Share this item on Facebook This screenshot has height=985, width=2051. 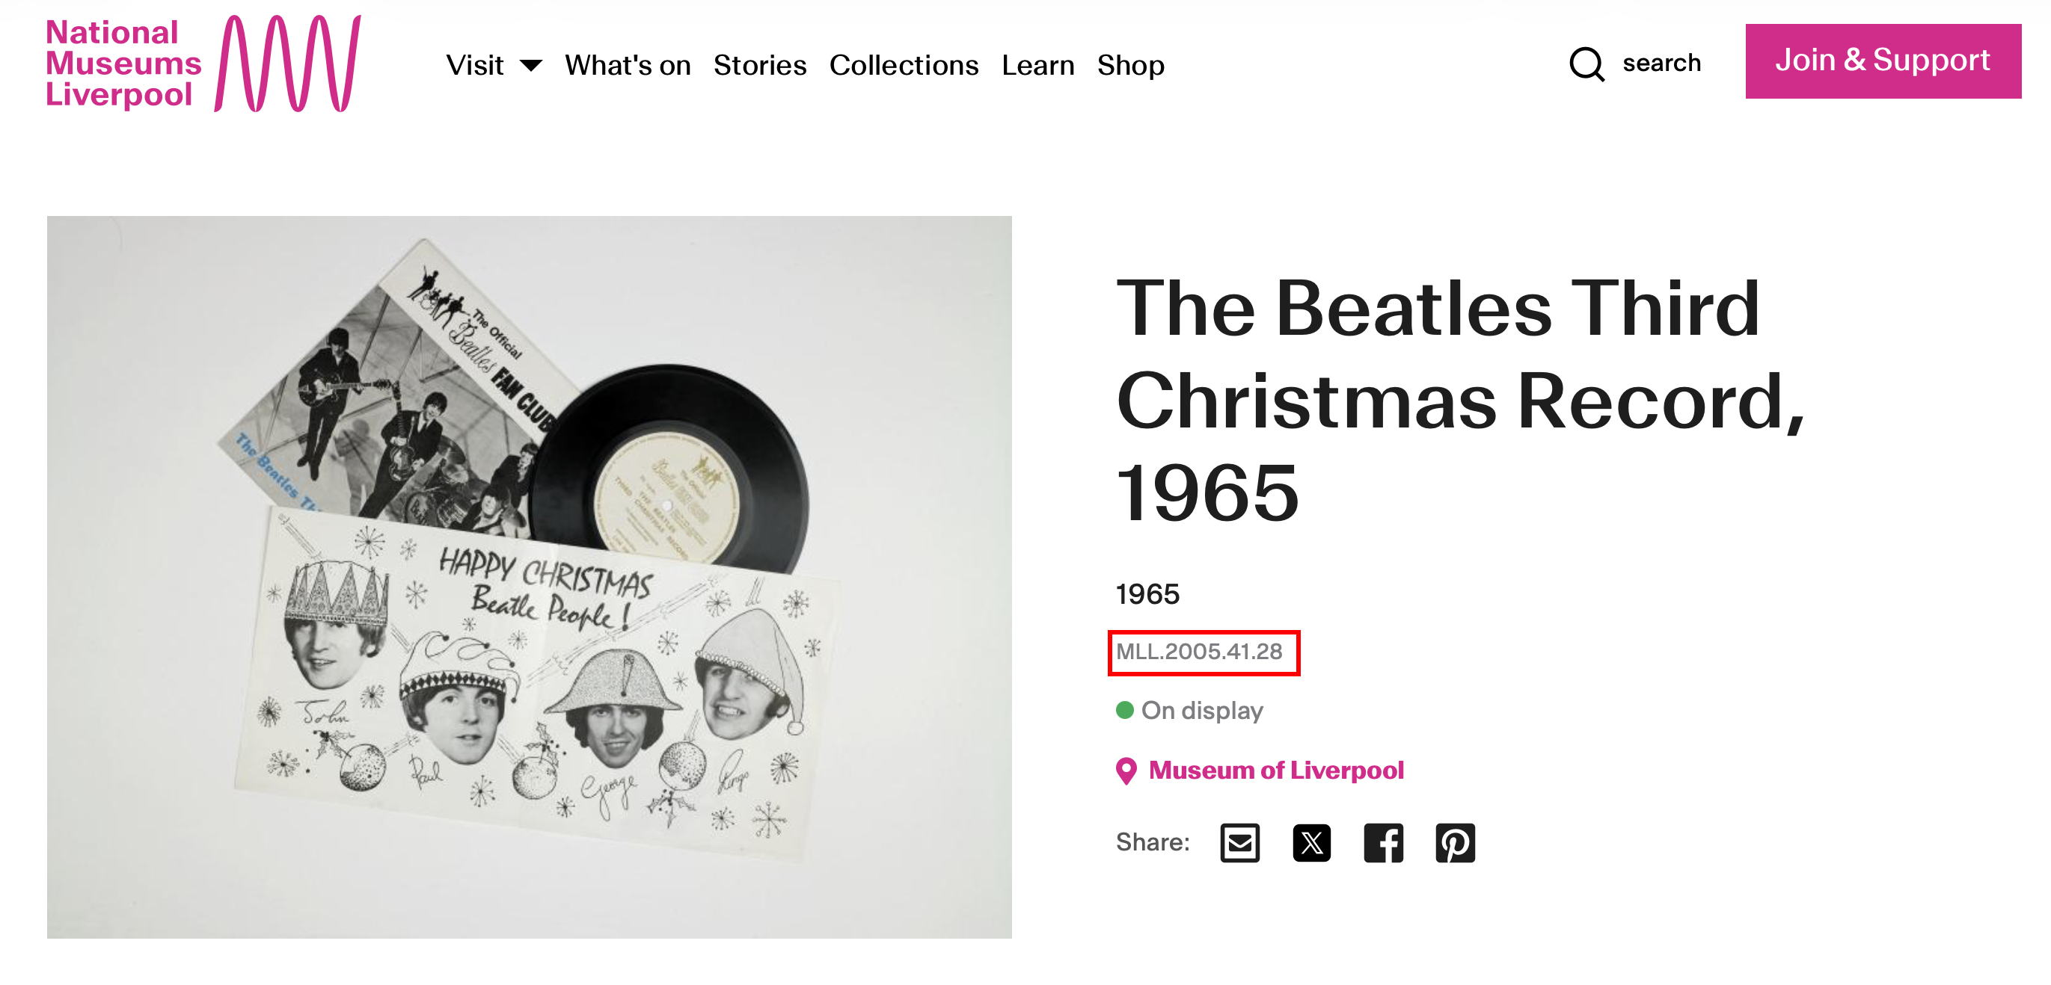coord(1383,842)
